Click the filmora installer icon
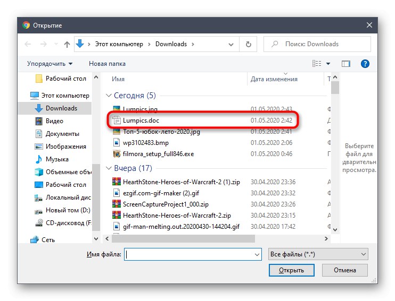 (x=117, y=154)
